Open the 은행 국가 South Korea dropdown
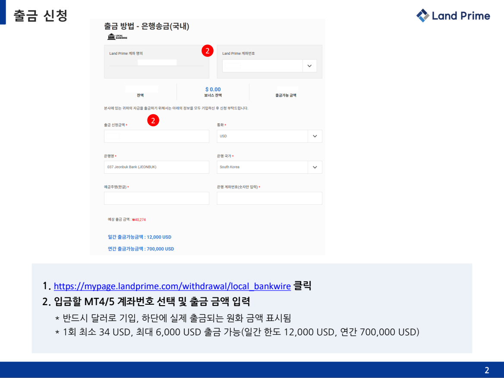504x378 pixels. (269, 167)
